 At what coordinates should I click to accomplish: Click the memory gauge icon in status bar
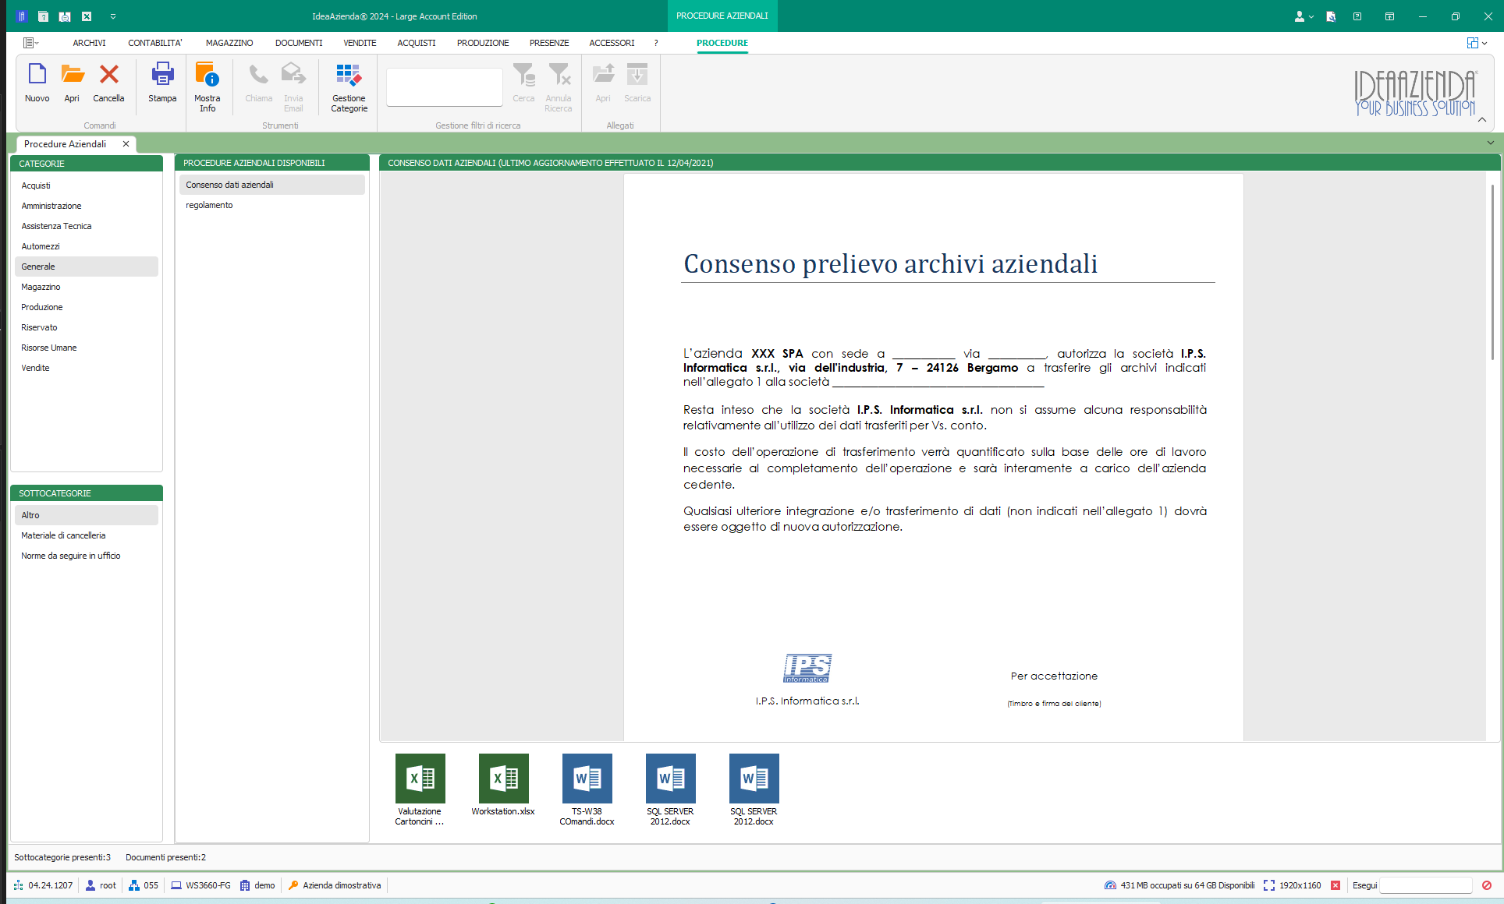coord(1110,885)
